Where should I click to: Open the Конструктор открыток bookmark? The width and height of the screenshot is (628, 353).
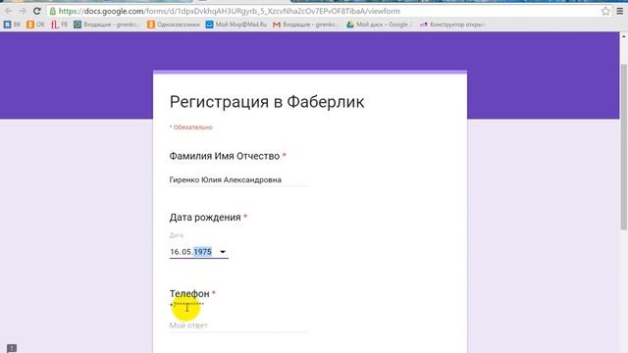pyautogui.click(x=452, y=25)
